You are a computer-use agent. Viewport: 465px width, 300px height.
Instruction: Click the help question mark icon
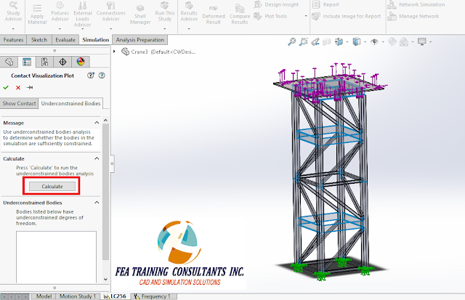(x=102, y=76)
